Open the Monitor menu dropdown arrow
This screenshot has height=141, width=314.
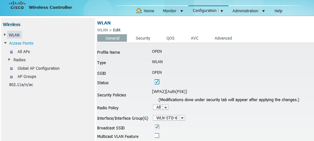point(182,11)
